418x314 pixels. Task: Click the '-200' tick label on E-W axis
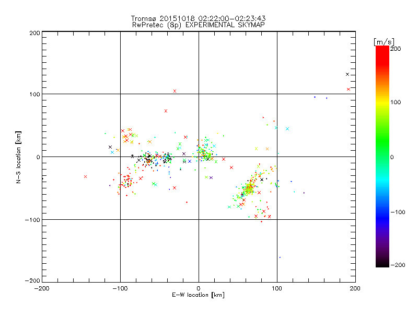coord(42,288)
